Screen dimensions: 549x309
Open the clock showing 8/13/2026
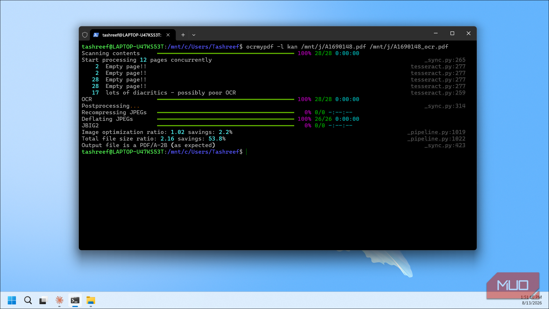tap(532, 300)
